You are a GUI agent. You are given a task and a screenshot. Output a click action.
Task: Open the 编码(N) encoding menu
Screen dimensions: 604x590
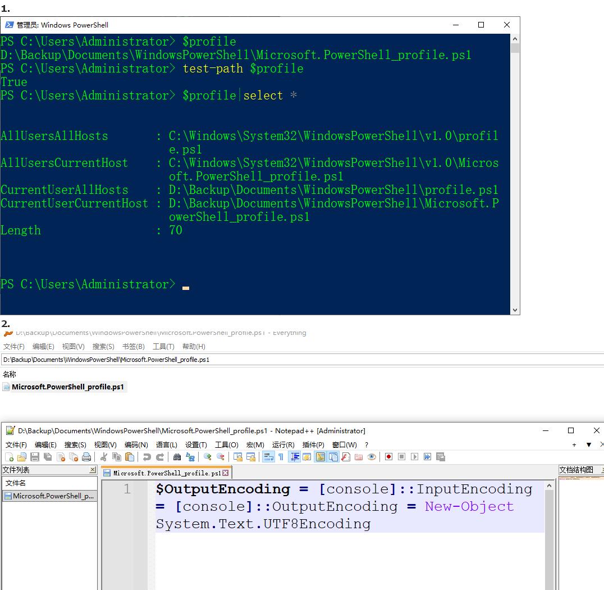click(x=136, y=444)
